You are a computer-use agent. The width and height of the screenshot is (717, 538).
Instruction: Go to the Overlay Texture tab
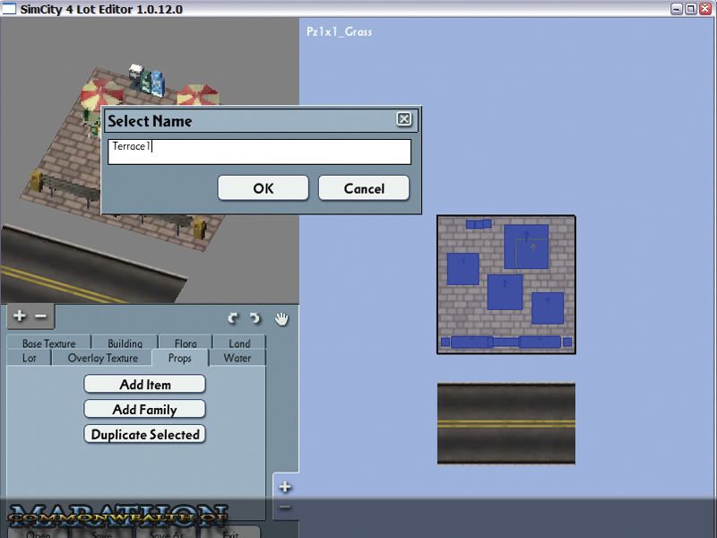pos(102,358)
